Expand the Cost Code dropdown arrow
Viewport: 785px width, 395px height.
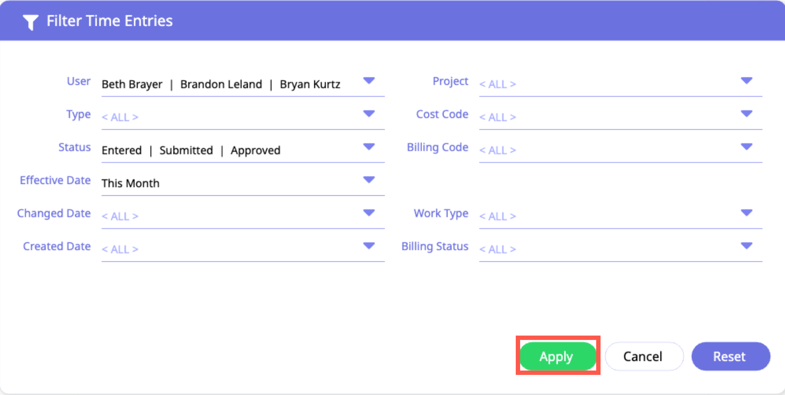tap(746, 114)
